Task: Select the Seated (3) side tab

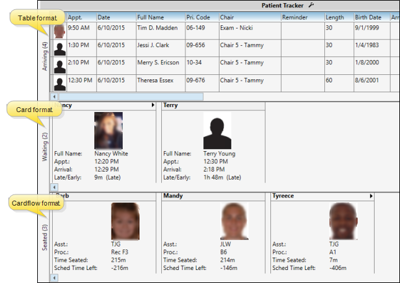Action: [44, 237]
